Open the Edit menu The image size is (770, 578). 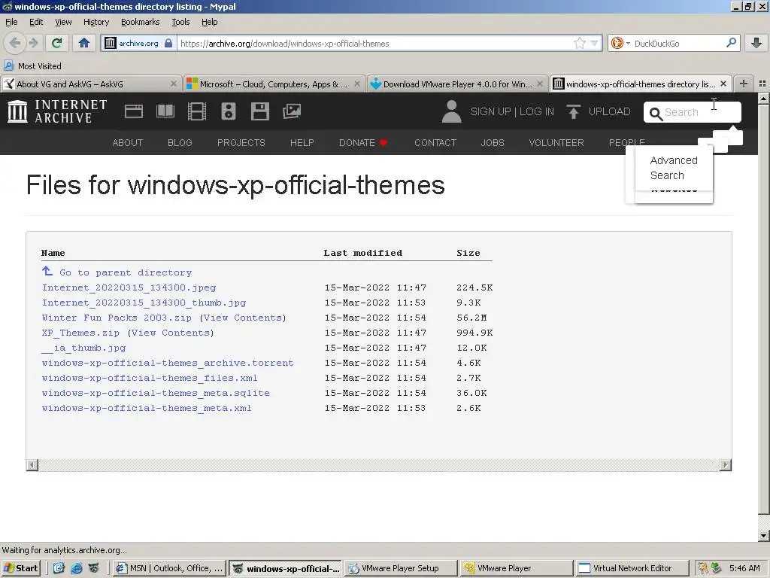(36, 22)
